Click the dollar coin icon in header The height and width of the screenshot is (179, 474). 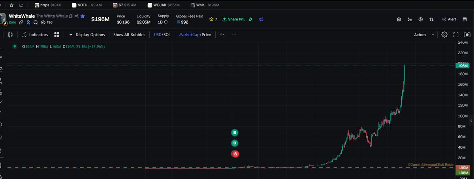[421, 19]
